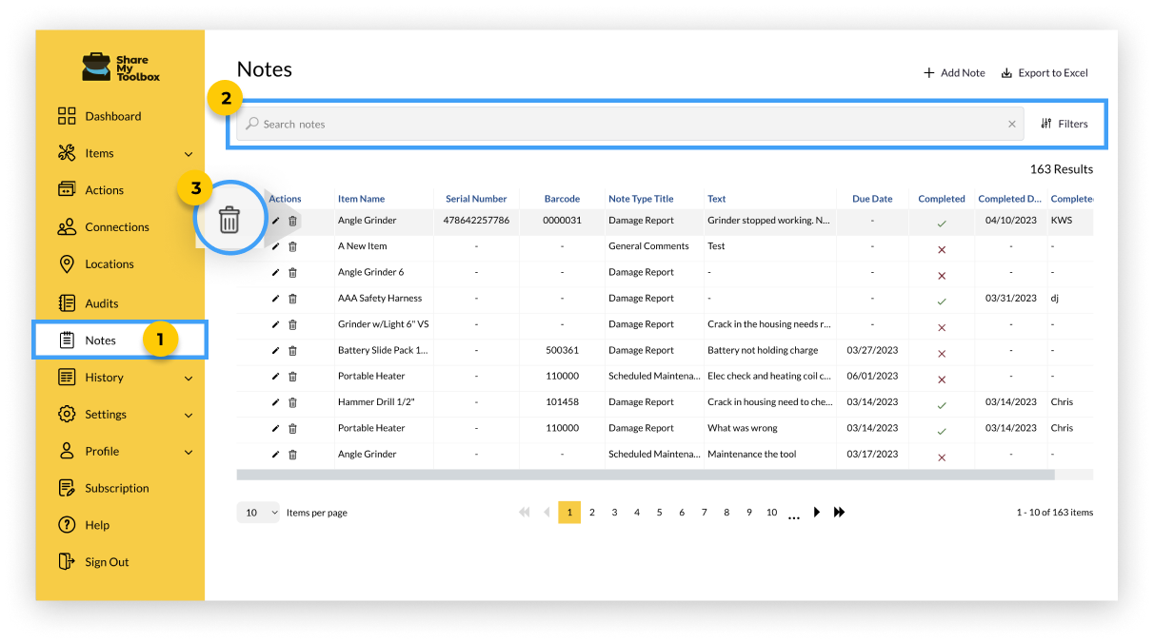This screenshot has width=1154, height=642.
Task: Expand the Items submenu chevron
Action: (189, 154)
